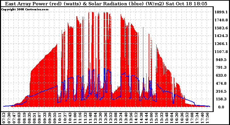Screen dimensions: 230x125
Task: Click the 07:12 time label
Action: 4,118
